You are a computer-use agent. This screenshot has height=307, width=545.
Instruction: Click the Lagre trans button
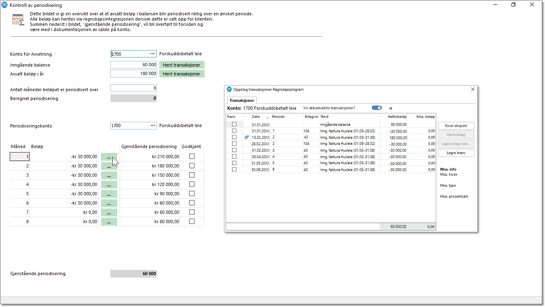click(456, 153)
